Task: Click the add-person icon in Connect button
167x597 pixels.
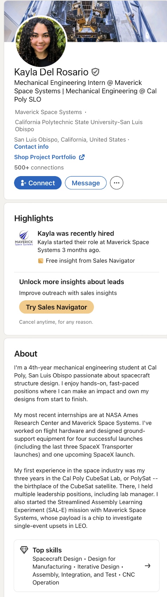Action: click(24, 183)
